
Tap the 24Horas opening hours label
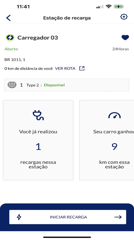pos(120,49)
